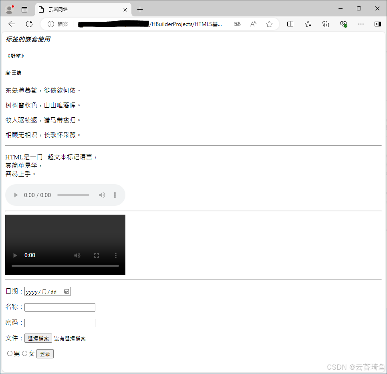Click the audio progress slider

click(73, 195)
